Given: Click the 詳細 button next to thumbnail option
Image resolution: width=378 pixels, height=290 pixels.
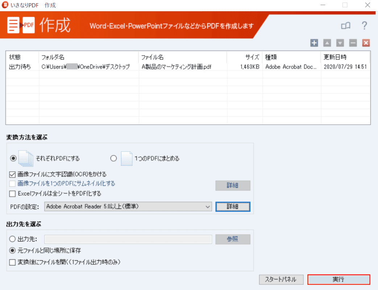Looking at the screenshot, I should (x=233, y=185).
